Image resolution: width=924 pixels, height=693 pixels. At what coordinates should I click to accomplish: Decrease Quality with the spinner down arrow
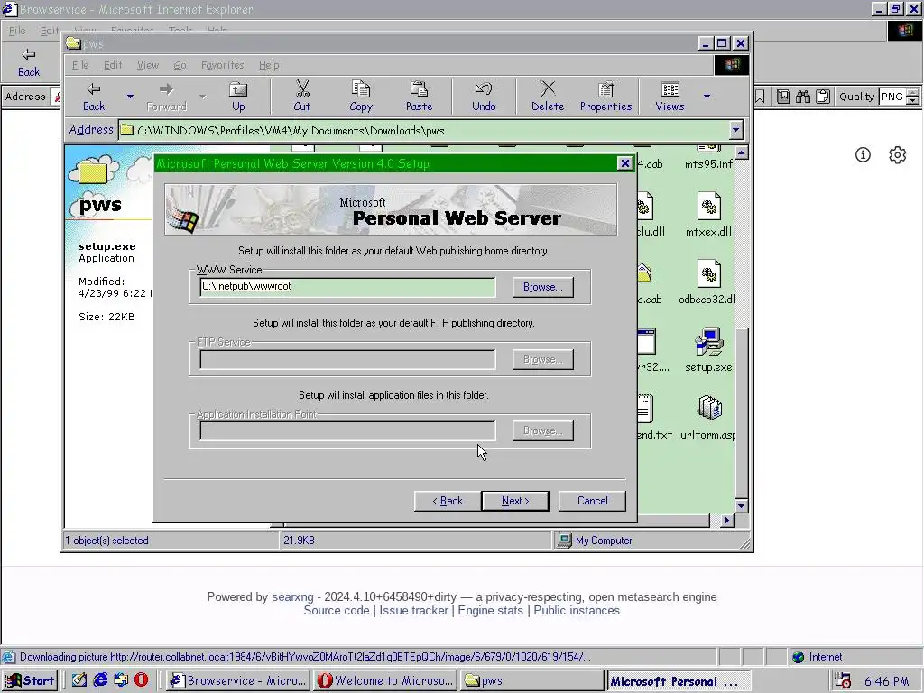[x=912, y=101]
